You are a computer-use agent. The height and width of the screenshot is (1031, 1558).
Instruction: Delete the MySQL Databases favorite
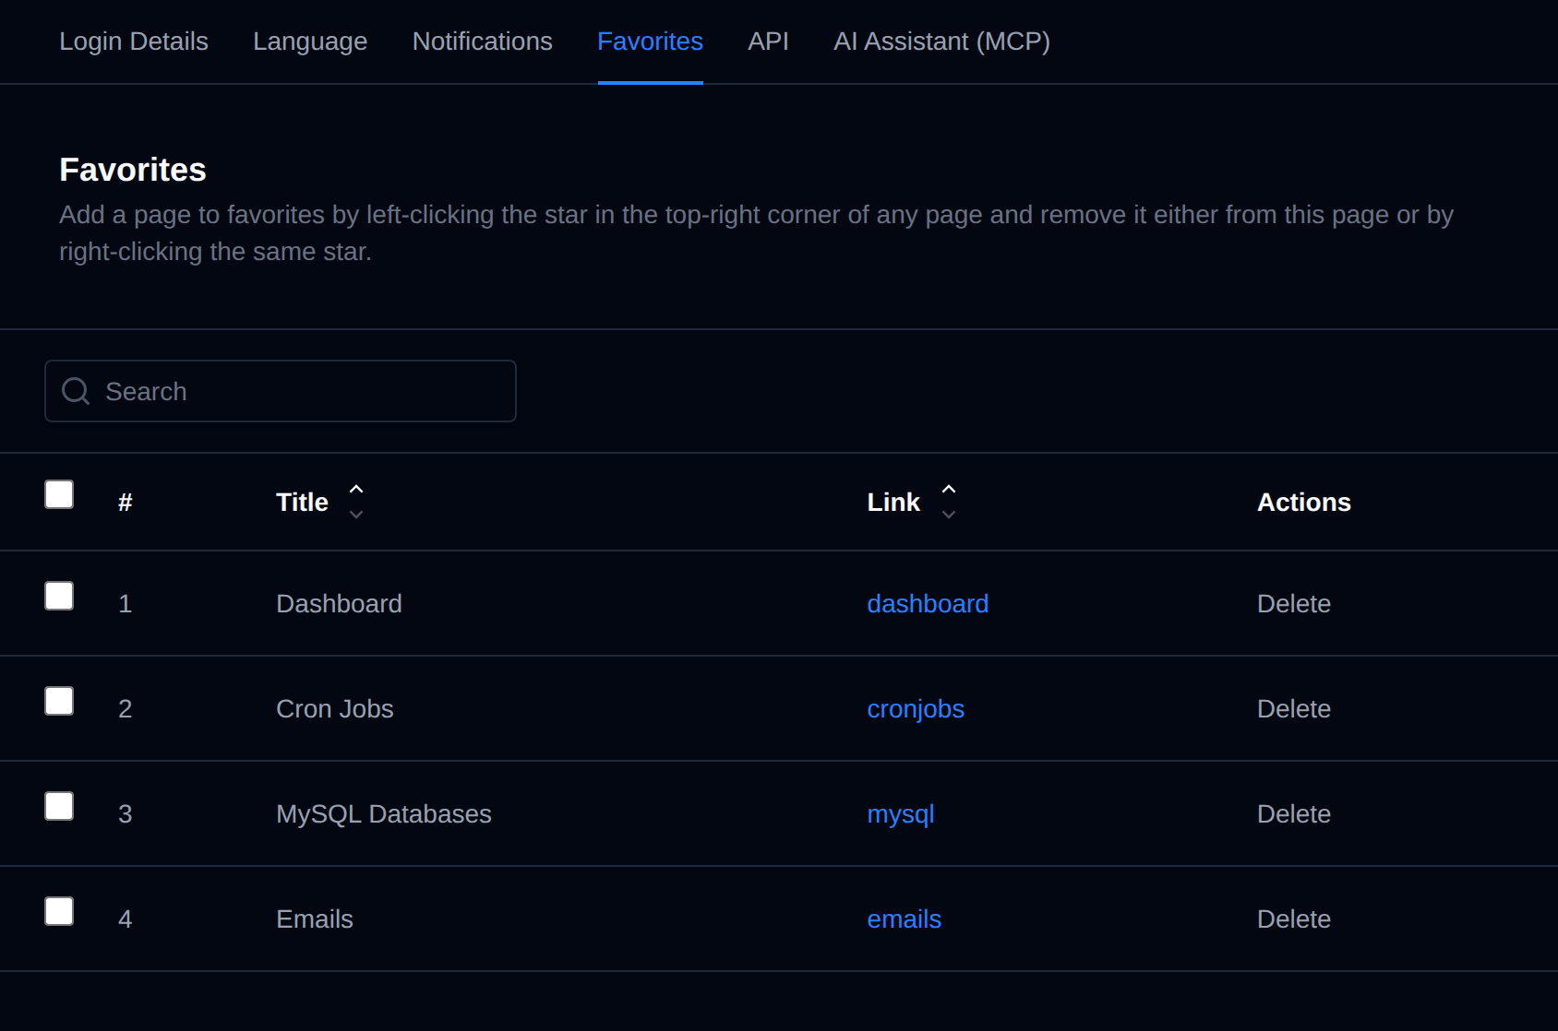(x=1294, y=814)
